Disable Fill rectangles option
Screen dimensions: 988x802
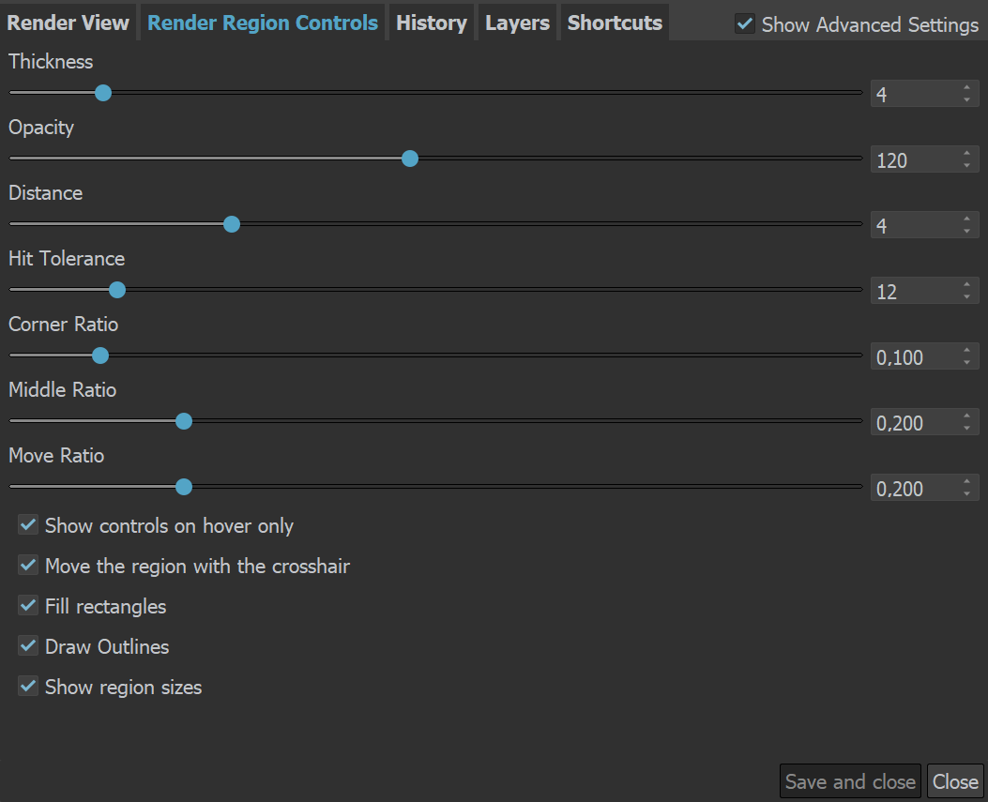click(x=27, y=605)
